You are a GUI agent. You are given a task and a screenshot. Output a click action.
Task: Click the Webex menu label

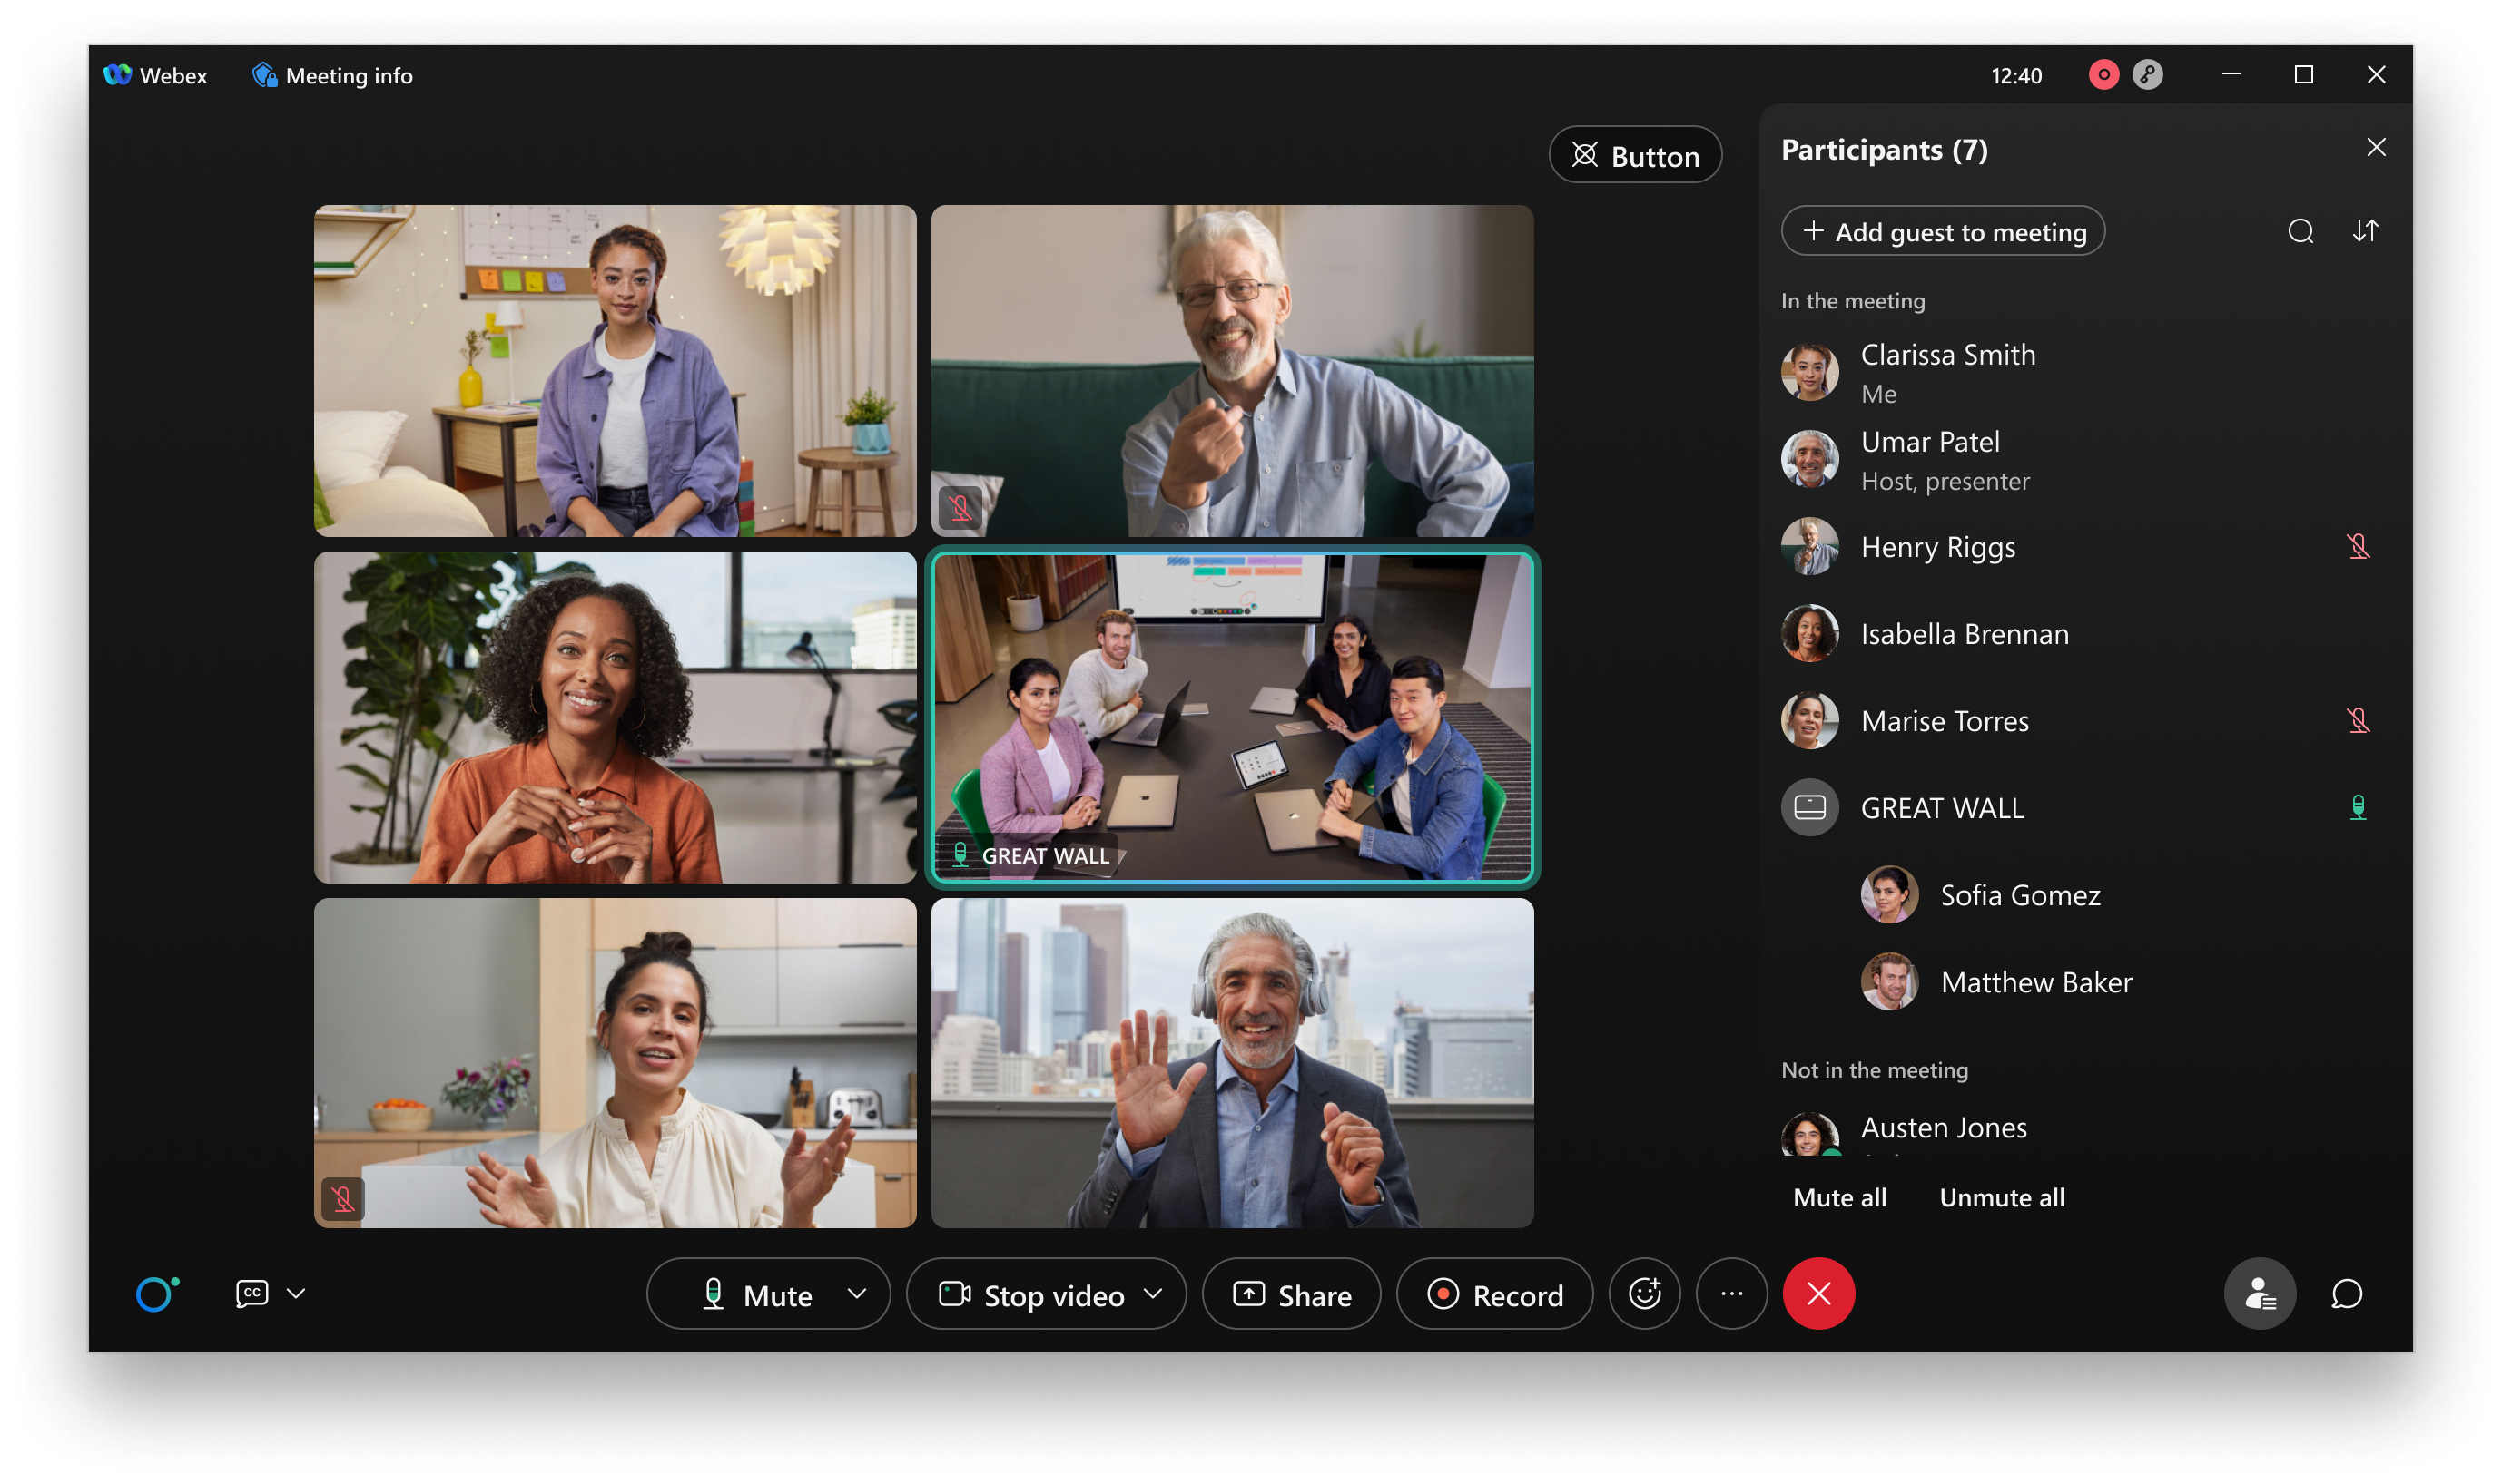(155, 75)
